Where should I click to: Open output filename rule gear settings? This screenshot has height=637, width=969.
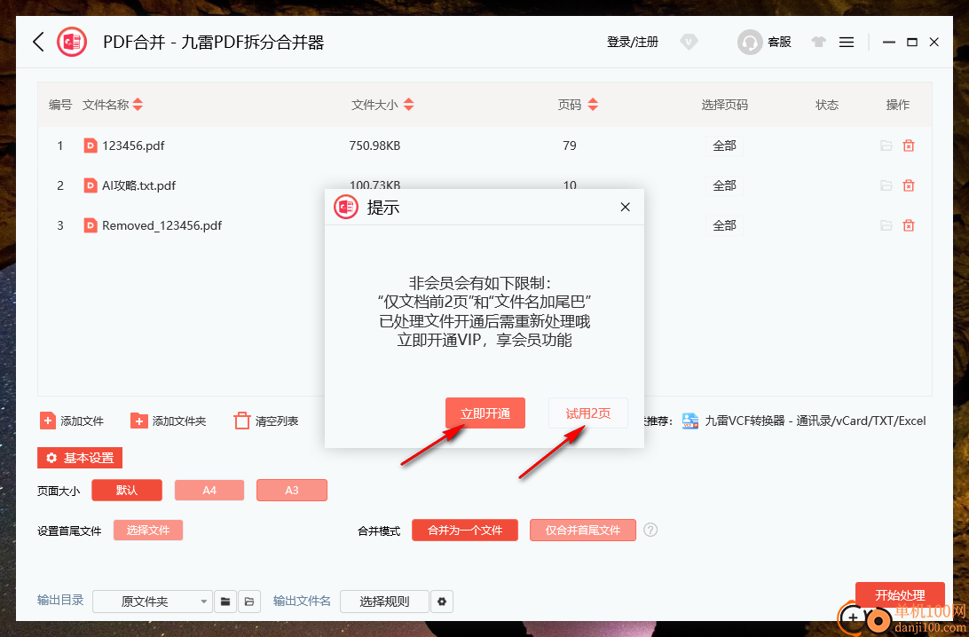(x=442, y=602)
